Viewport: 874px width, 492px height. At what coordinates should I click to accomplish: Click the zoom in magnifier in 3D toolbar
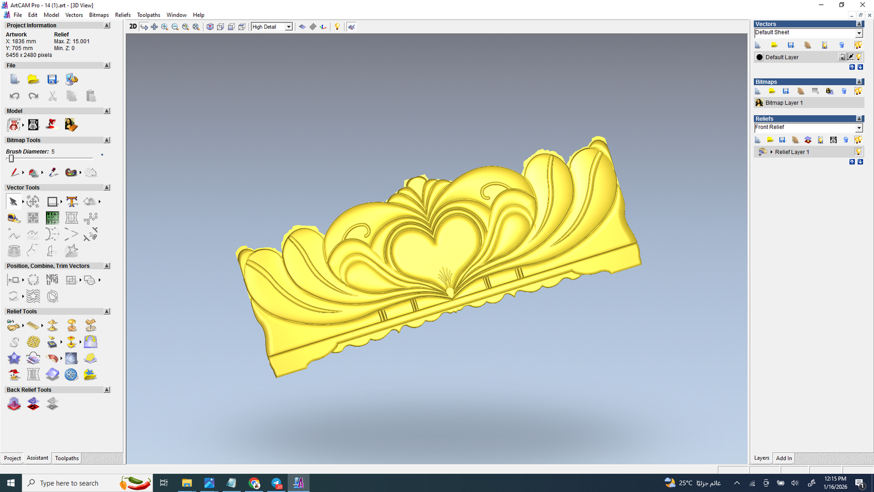pos(164,27)
